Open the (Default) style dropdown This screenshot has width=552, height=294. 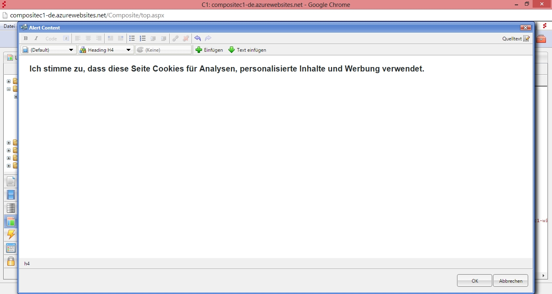(x=48, y=50)
